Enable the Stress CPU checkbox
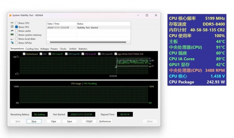Screen dimensions: 234x138 (17, 23)
